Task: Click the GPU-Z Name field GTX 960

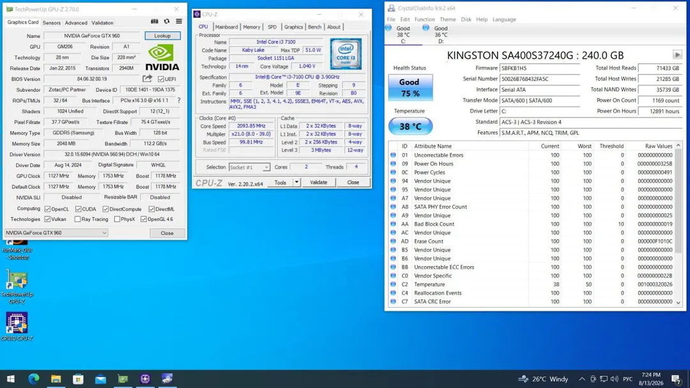Action: click(x=91, y=36)
